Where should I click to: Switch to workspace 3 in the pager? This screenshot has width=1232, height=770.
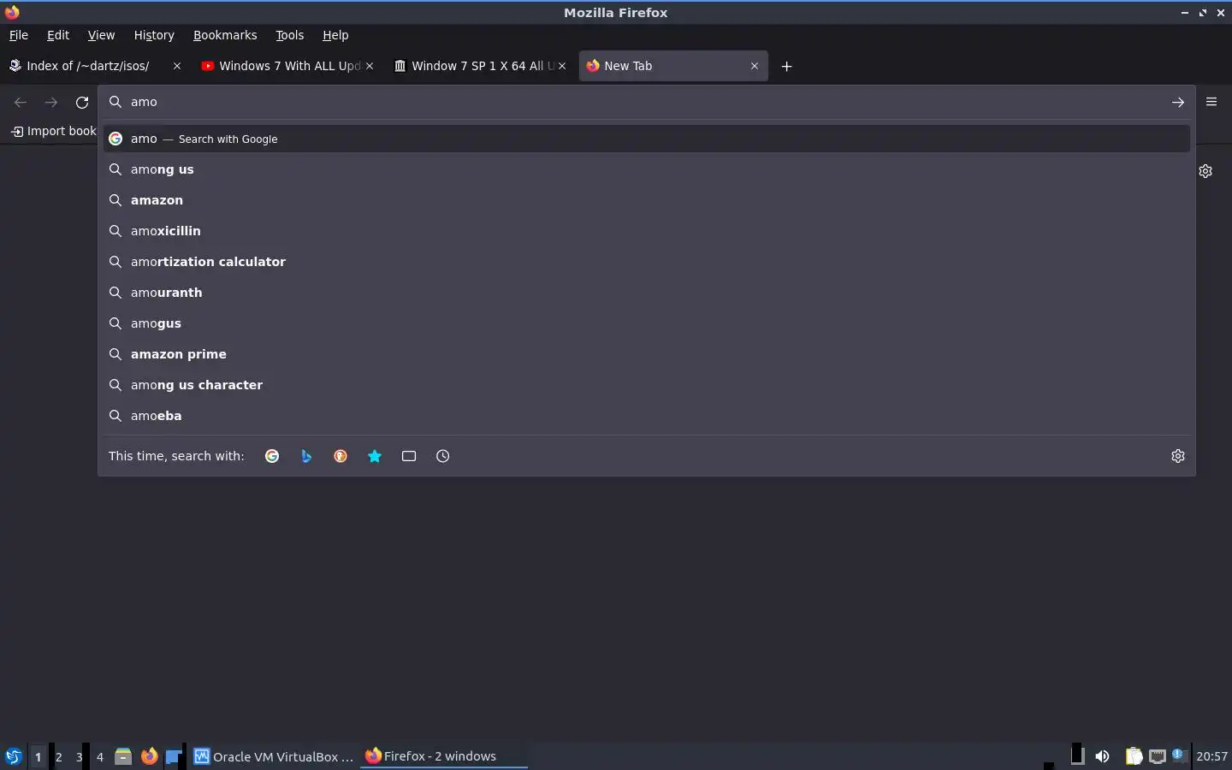pyautogui.click(x=79, y=756)
